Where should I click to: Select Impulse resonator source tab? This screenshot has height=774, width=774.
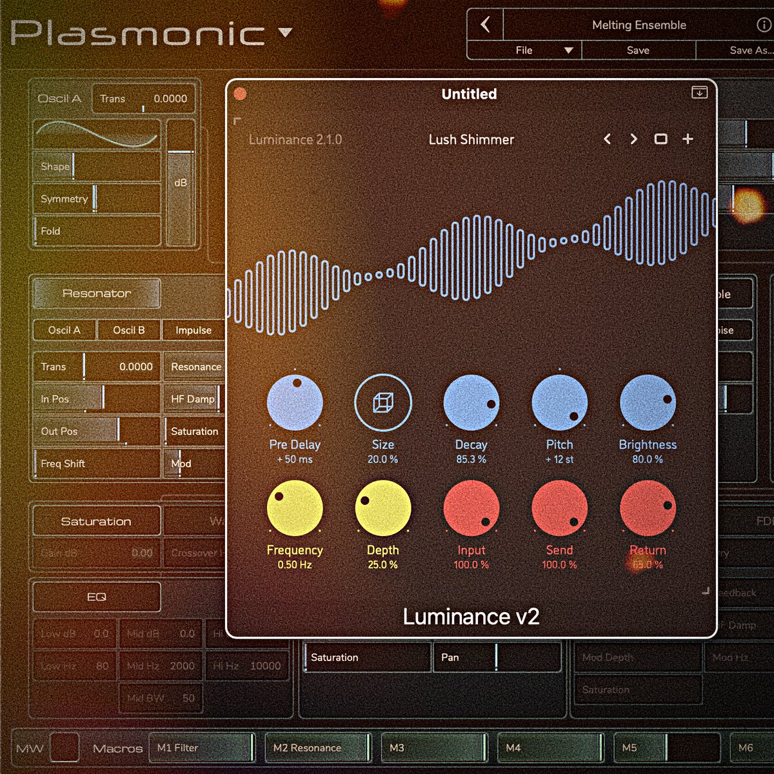tap(193, 330)
